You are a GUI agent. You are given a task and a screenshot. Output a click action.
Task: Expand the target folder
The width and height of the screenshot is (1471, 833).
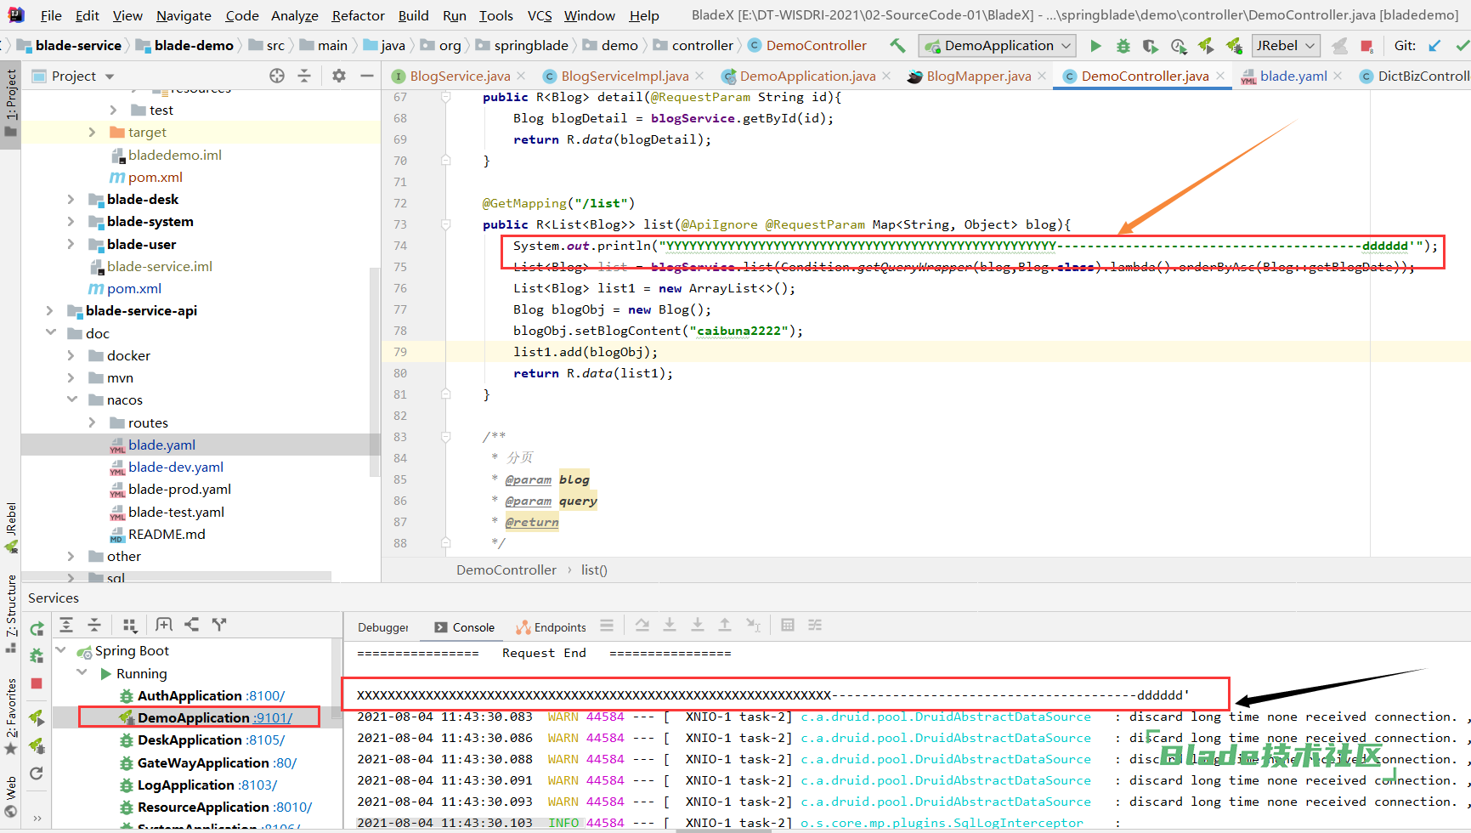[93, 132]
